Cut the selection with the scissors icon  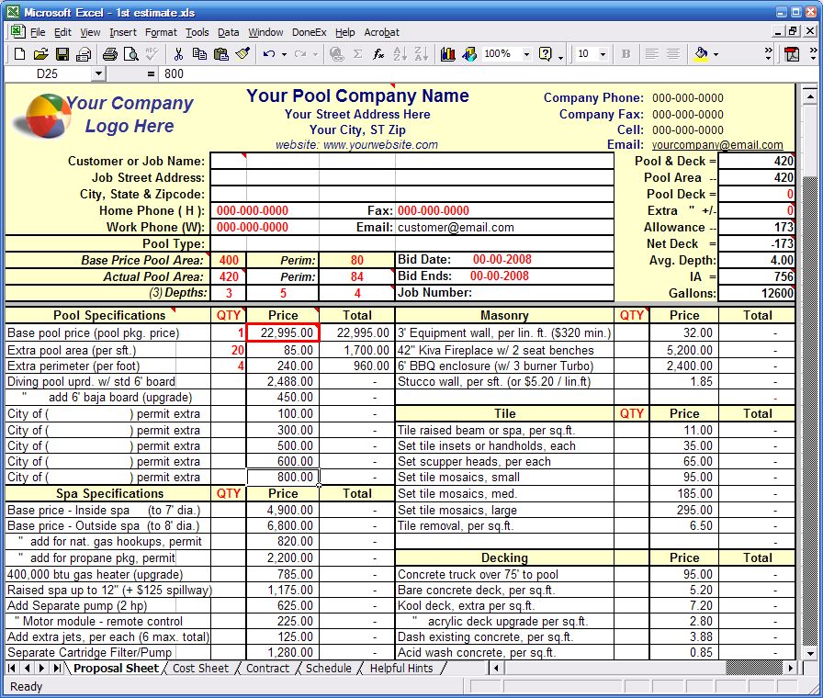(x=178, y=53)
